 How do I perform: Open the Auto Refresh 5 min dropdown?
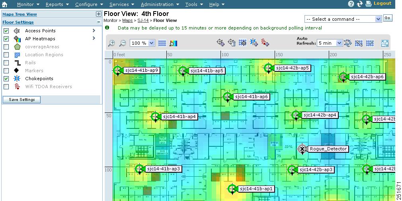pos(330,43)
